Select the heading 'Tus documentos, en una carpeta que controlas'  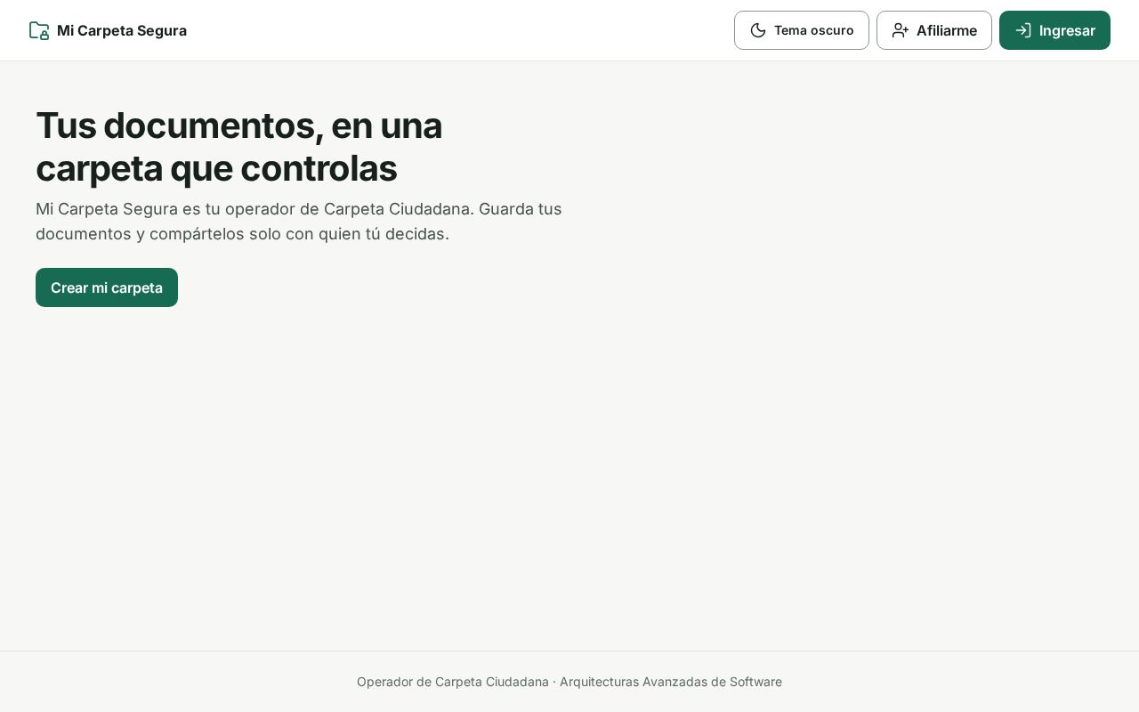(x=239, y=147)
